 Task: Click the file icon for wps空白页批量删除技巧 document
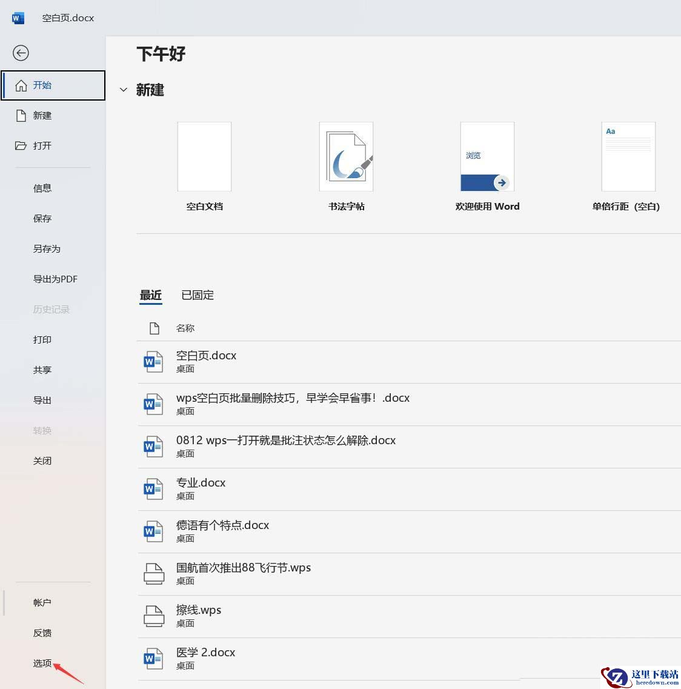point(153,404)
